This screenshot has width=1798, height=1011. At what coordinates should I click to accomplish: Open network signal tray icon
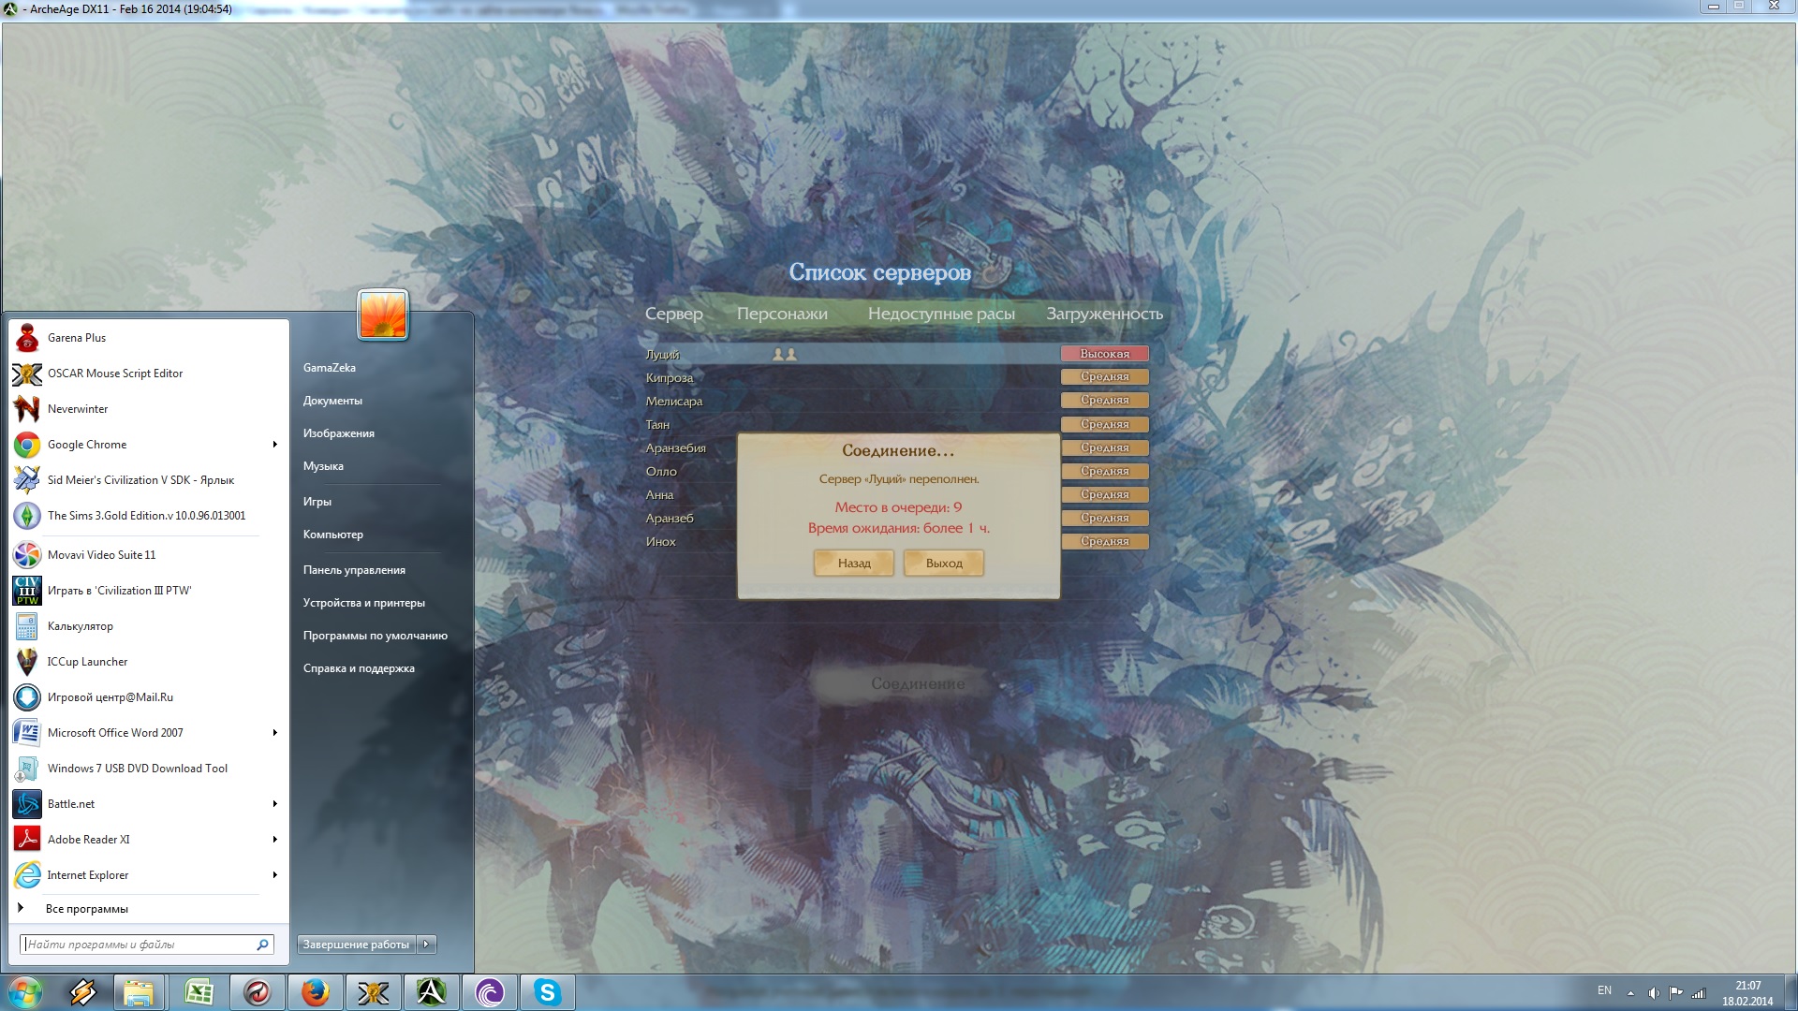coord(1698,993)
